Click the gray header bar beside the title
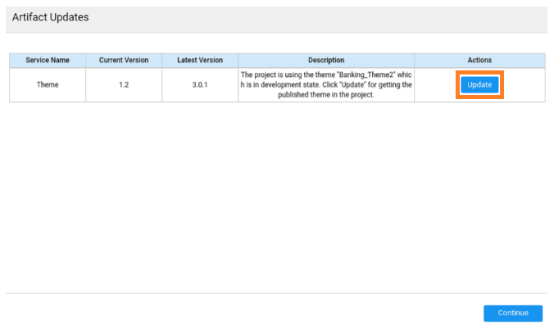This screenshot has width=554, height=334. coord(328,18)
